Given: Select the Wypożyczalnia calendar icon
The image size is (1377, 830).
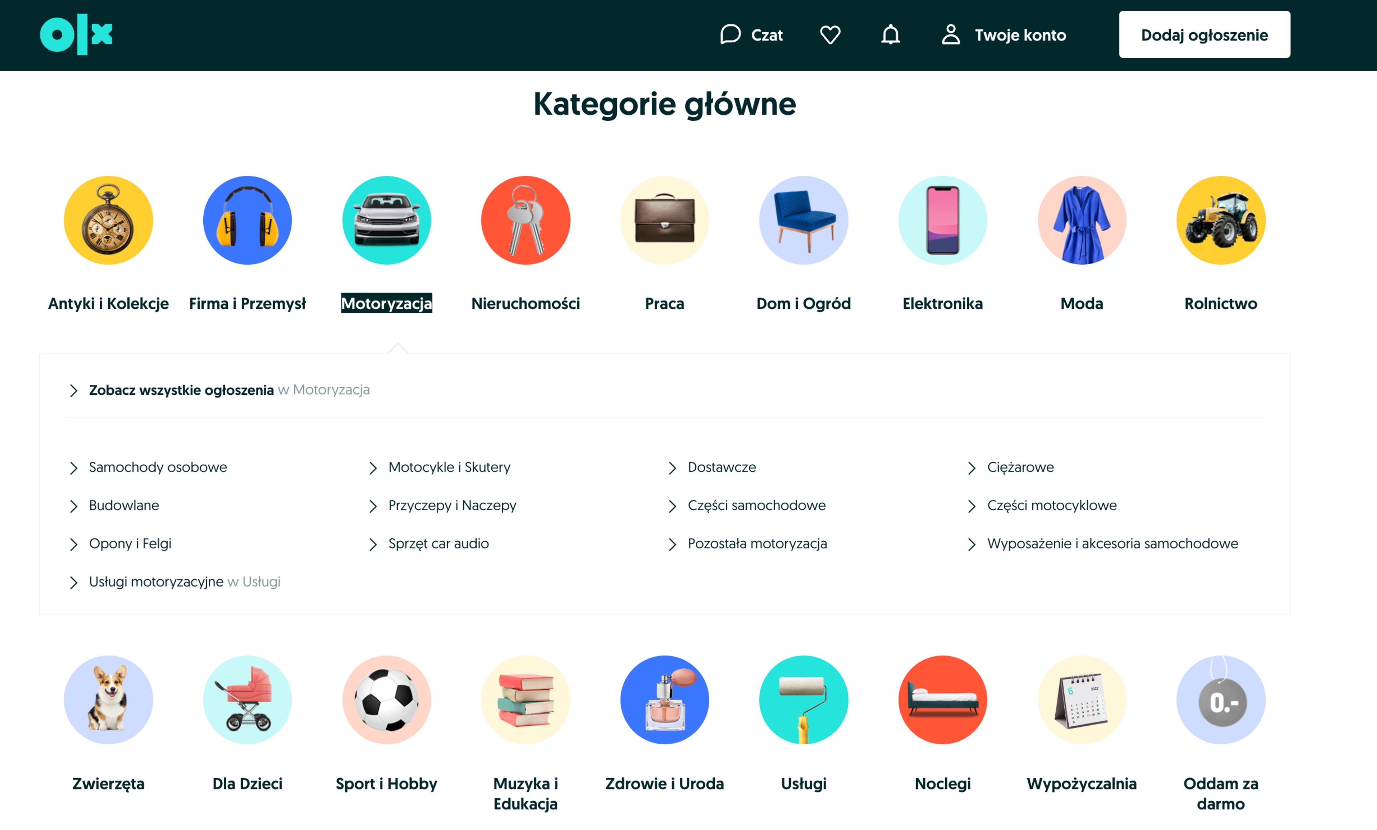Looking at the screenshot, I should (1082, 700).
